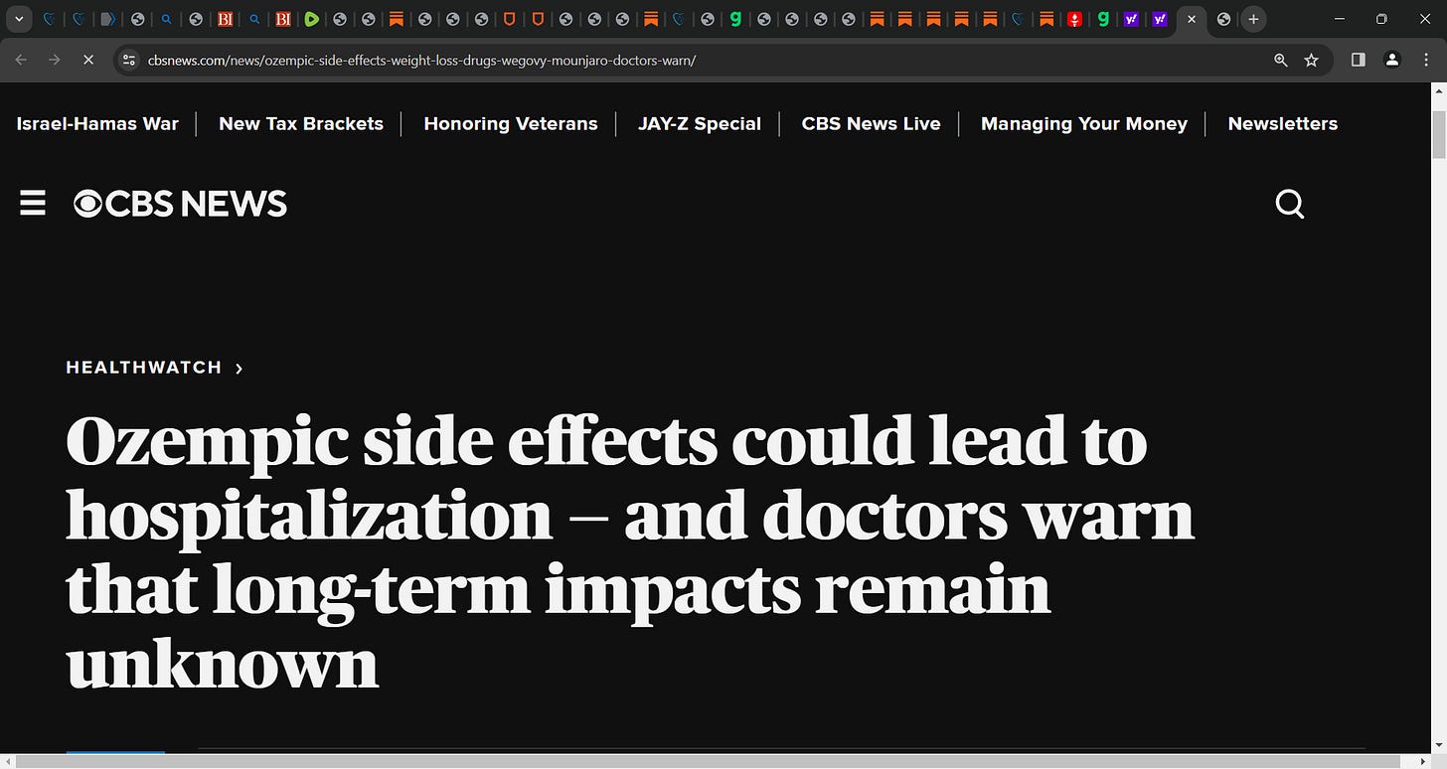Go forward to the next page
1447x769 pixels.
(55, 60)
